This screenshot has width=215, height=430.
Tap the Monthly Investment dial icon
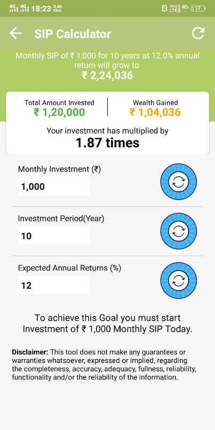click(x=179, y=181)
